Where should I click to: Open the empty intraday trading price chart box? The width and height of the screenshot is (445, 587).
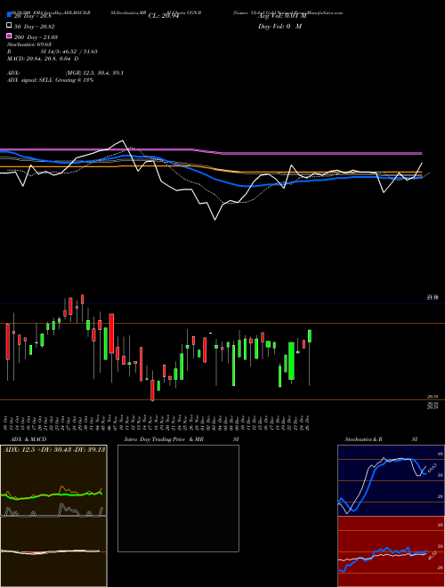tap(178, 498)
